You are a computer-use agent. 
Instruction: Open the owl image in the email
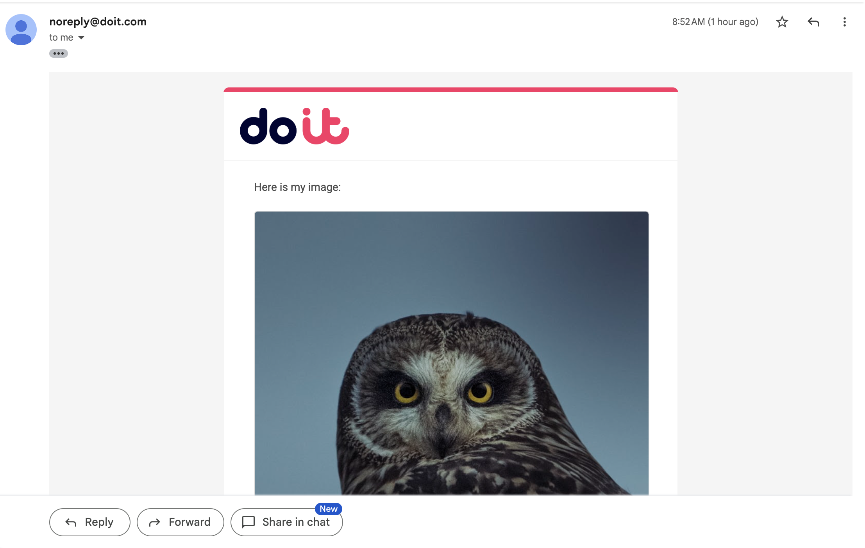click(451, 353)
